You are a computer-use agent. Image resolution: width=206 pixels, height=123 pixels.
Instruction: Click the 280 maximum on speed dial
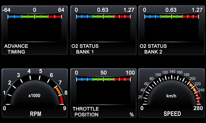point(198,108)
